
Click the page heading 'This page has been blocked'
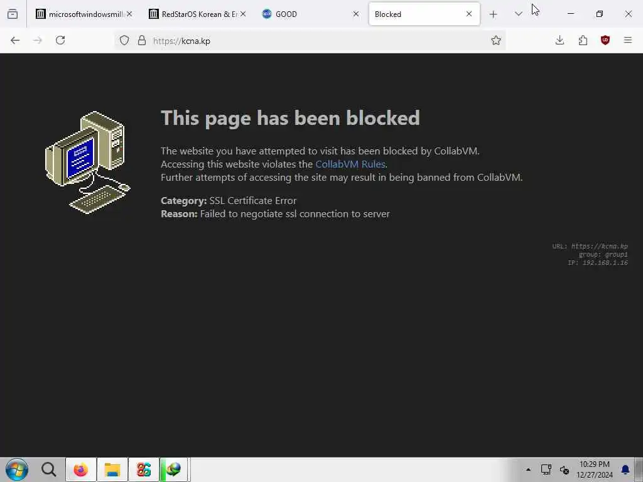(x=290, y=118)
